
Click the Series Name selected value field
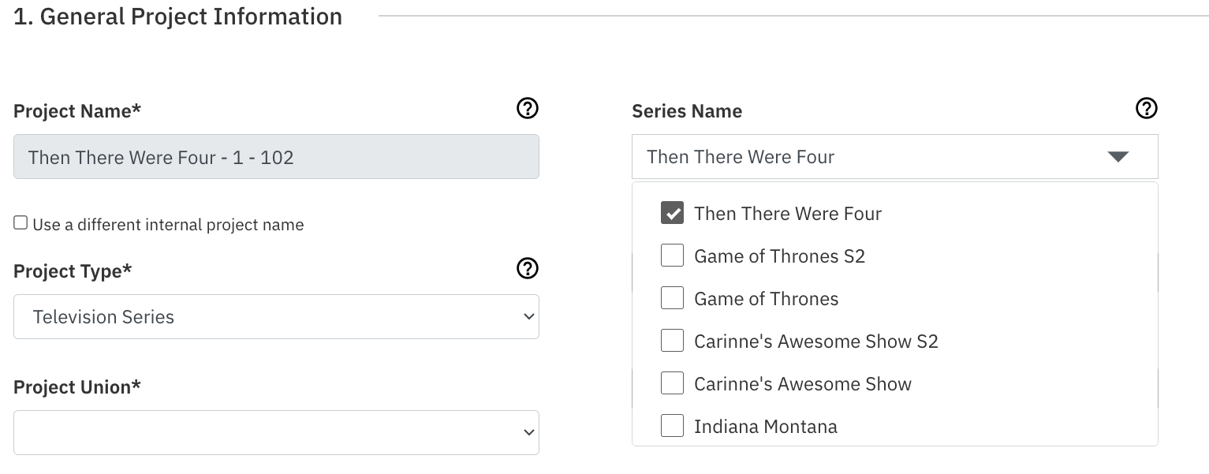tap(868, 157)
